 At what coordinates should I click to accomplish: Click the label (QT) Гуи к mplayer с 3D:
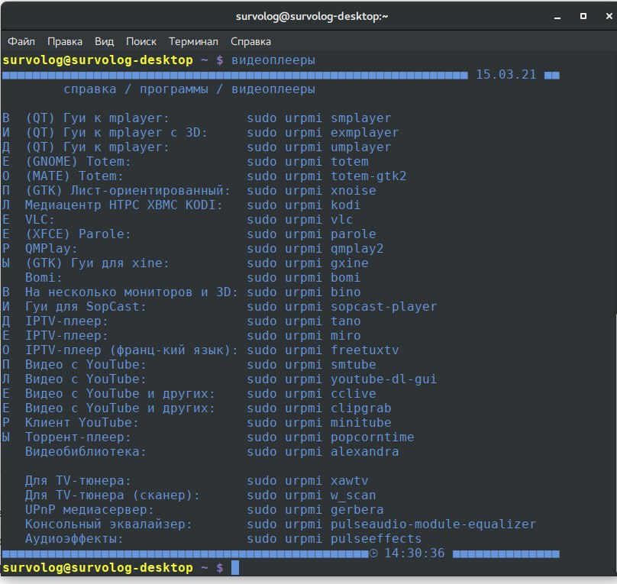coord(117,133)
